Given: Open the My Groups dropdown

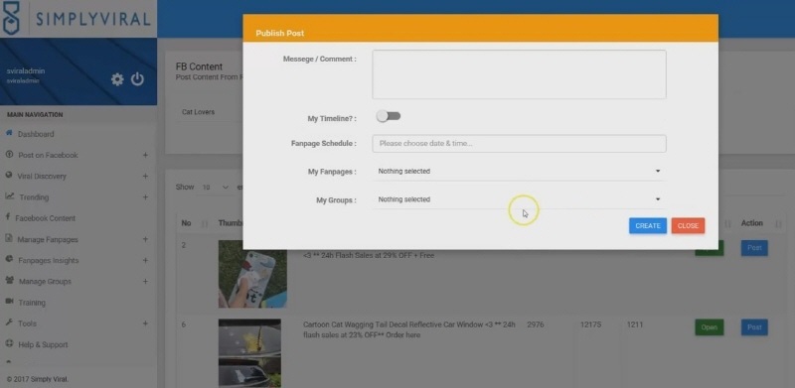Looking at the screenshot, I should (519, 199).
